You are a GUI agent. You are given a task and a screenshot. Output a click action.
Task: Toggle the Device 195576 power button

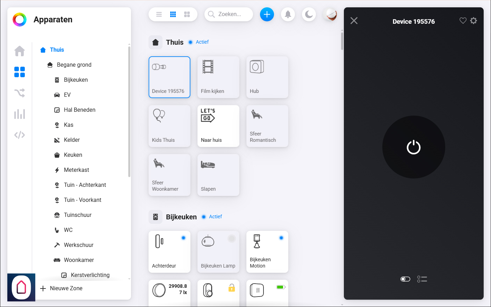(x=413, y=147)
